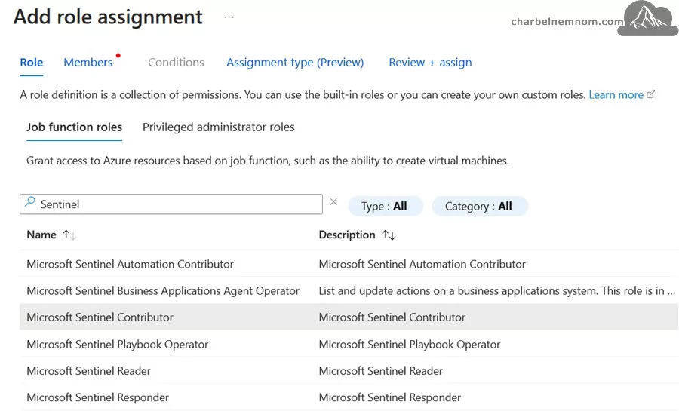The width and height of the screenshot is (679, 411).
Task: Switch to the Members tab
Action: point(88,63)
